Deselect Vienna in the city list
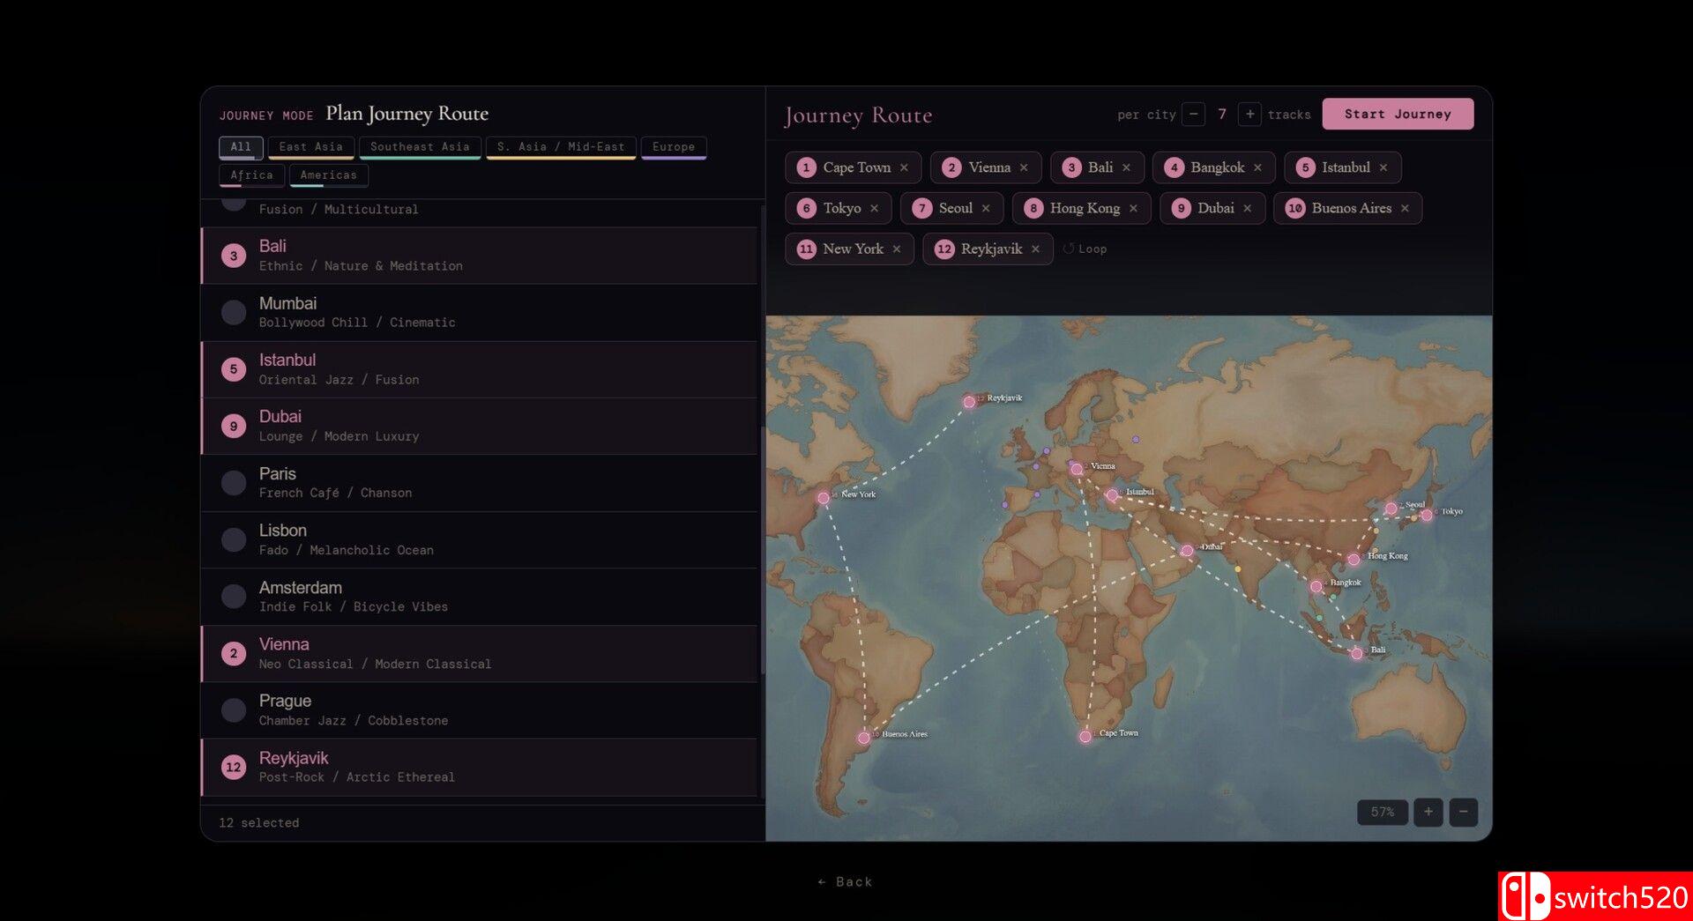 480,654
